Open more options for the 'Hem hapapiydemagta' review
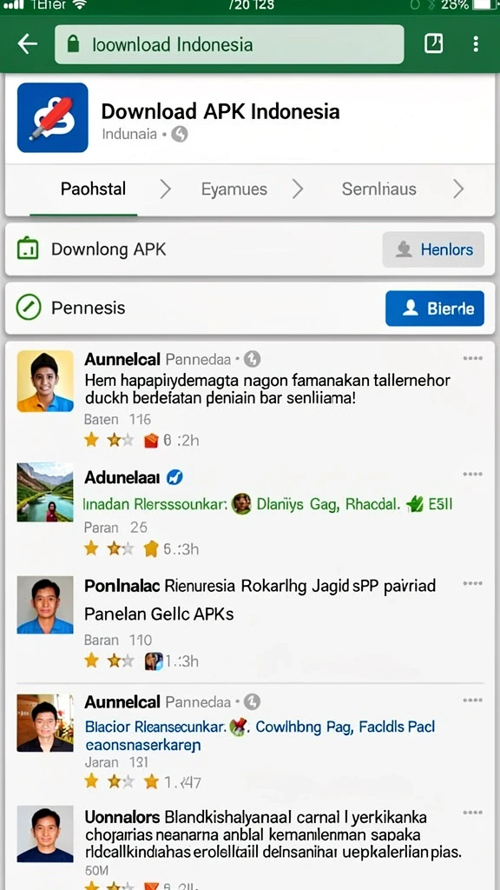 pos(472,358)
